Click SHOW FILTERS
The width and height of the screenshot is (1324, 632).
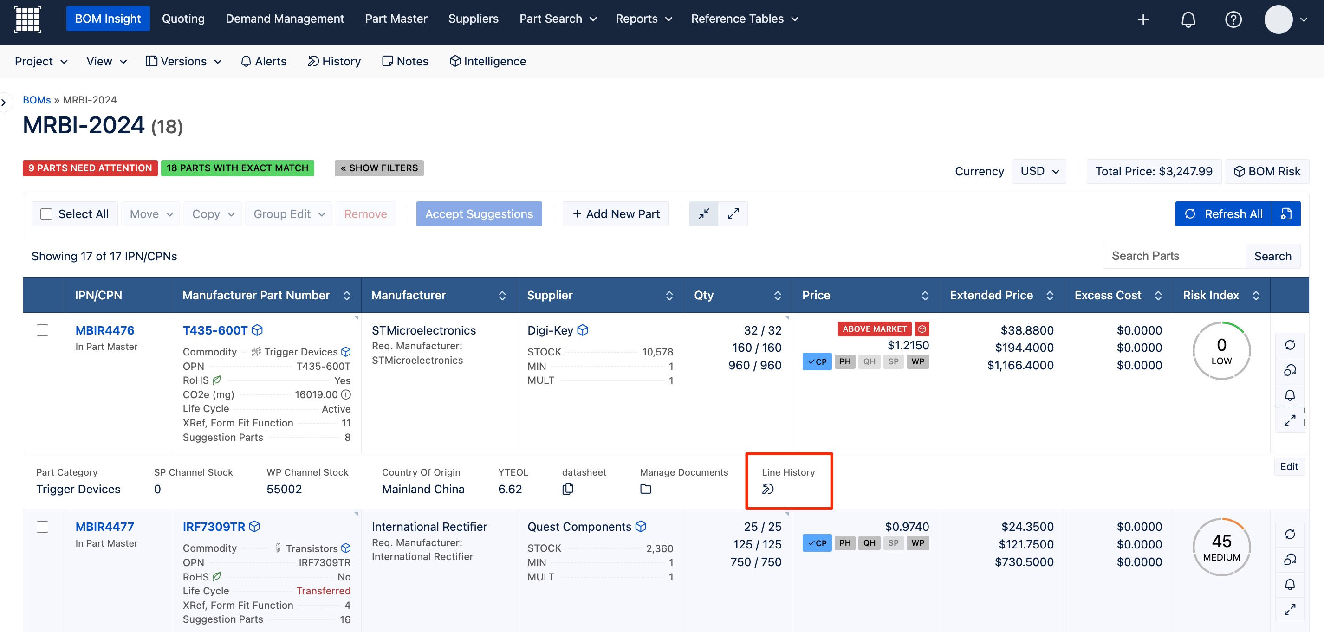click(x=379, y=168)
